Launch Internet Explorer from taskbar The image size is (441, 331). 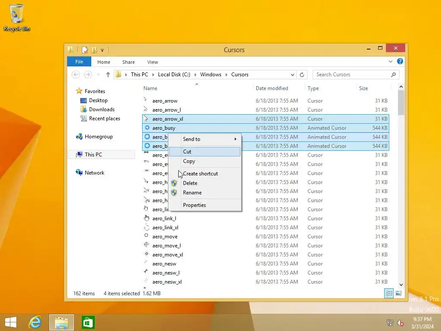coord(35,322)
